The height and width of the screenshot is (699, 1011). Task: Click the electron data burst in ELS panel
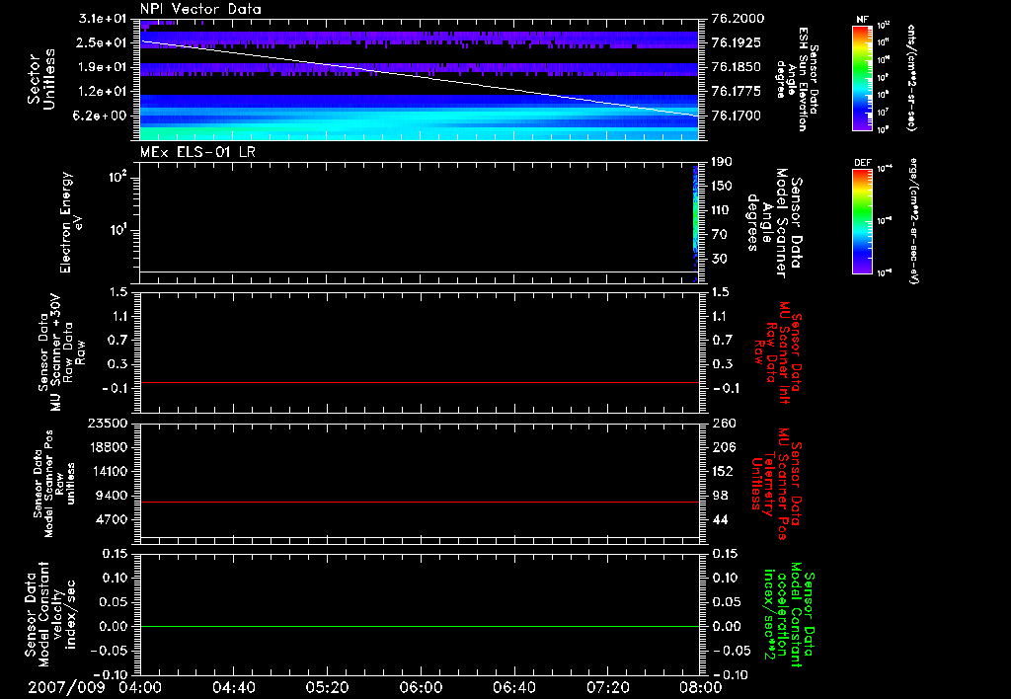(696, 222)
